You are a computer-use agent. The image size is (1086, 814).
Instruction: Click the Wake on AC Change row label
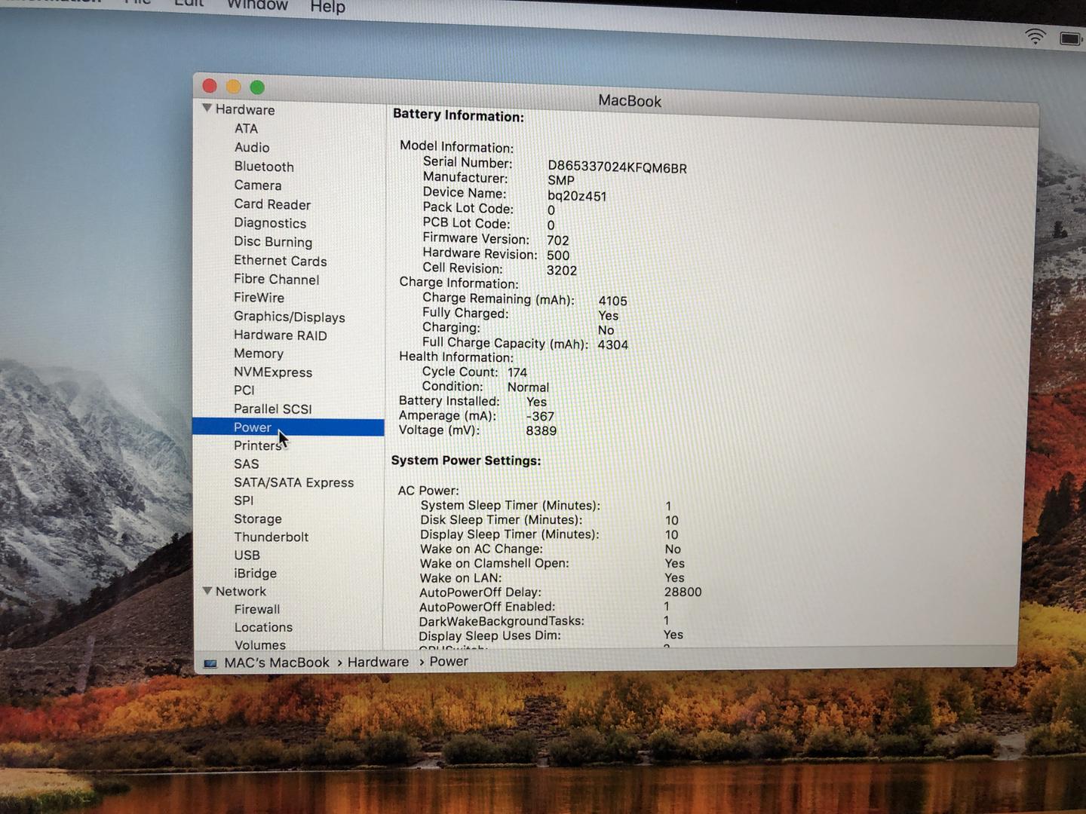(481, 549)
